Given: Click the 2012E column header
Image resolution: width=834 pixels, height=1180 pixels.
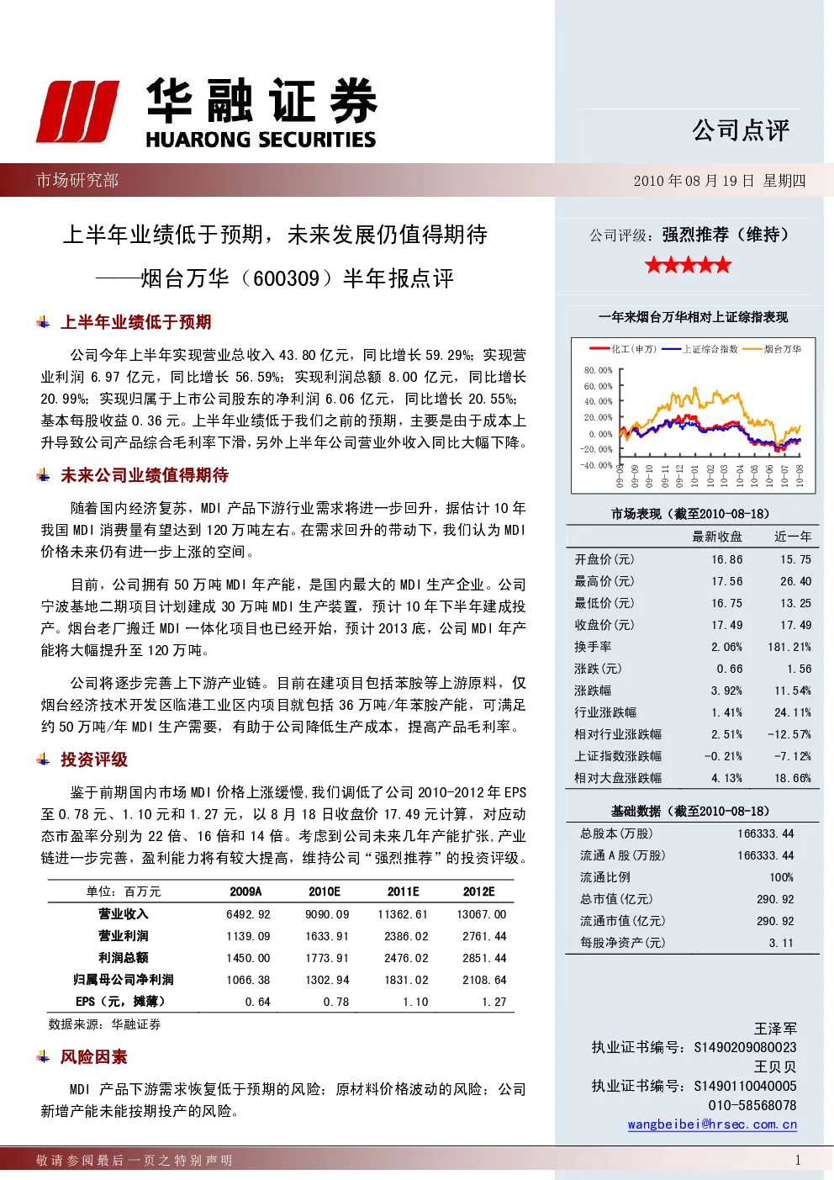Looking at the screenshot, I should (479, 892).
